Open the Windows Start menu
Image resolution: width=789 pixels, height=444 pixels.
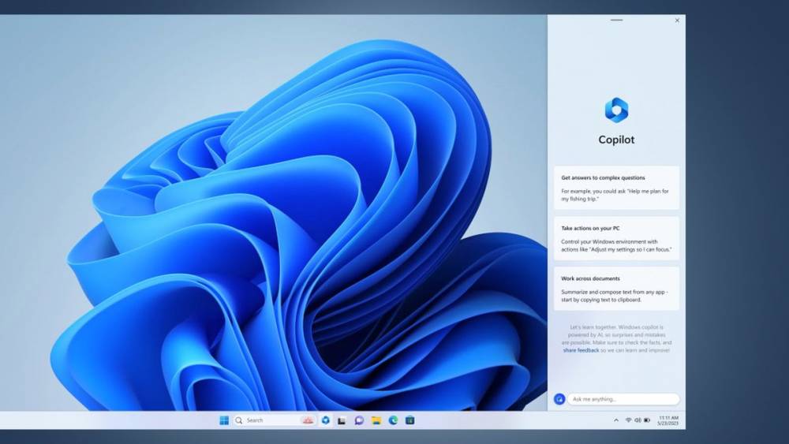click(224, 420)
